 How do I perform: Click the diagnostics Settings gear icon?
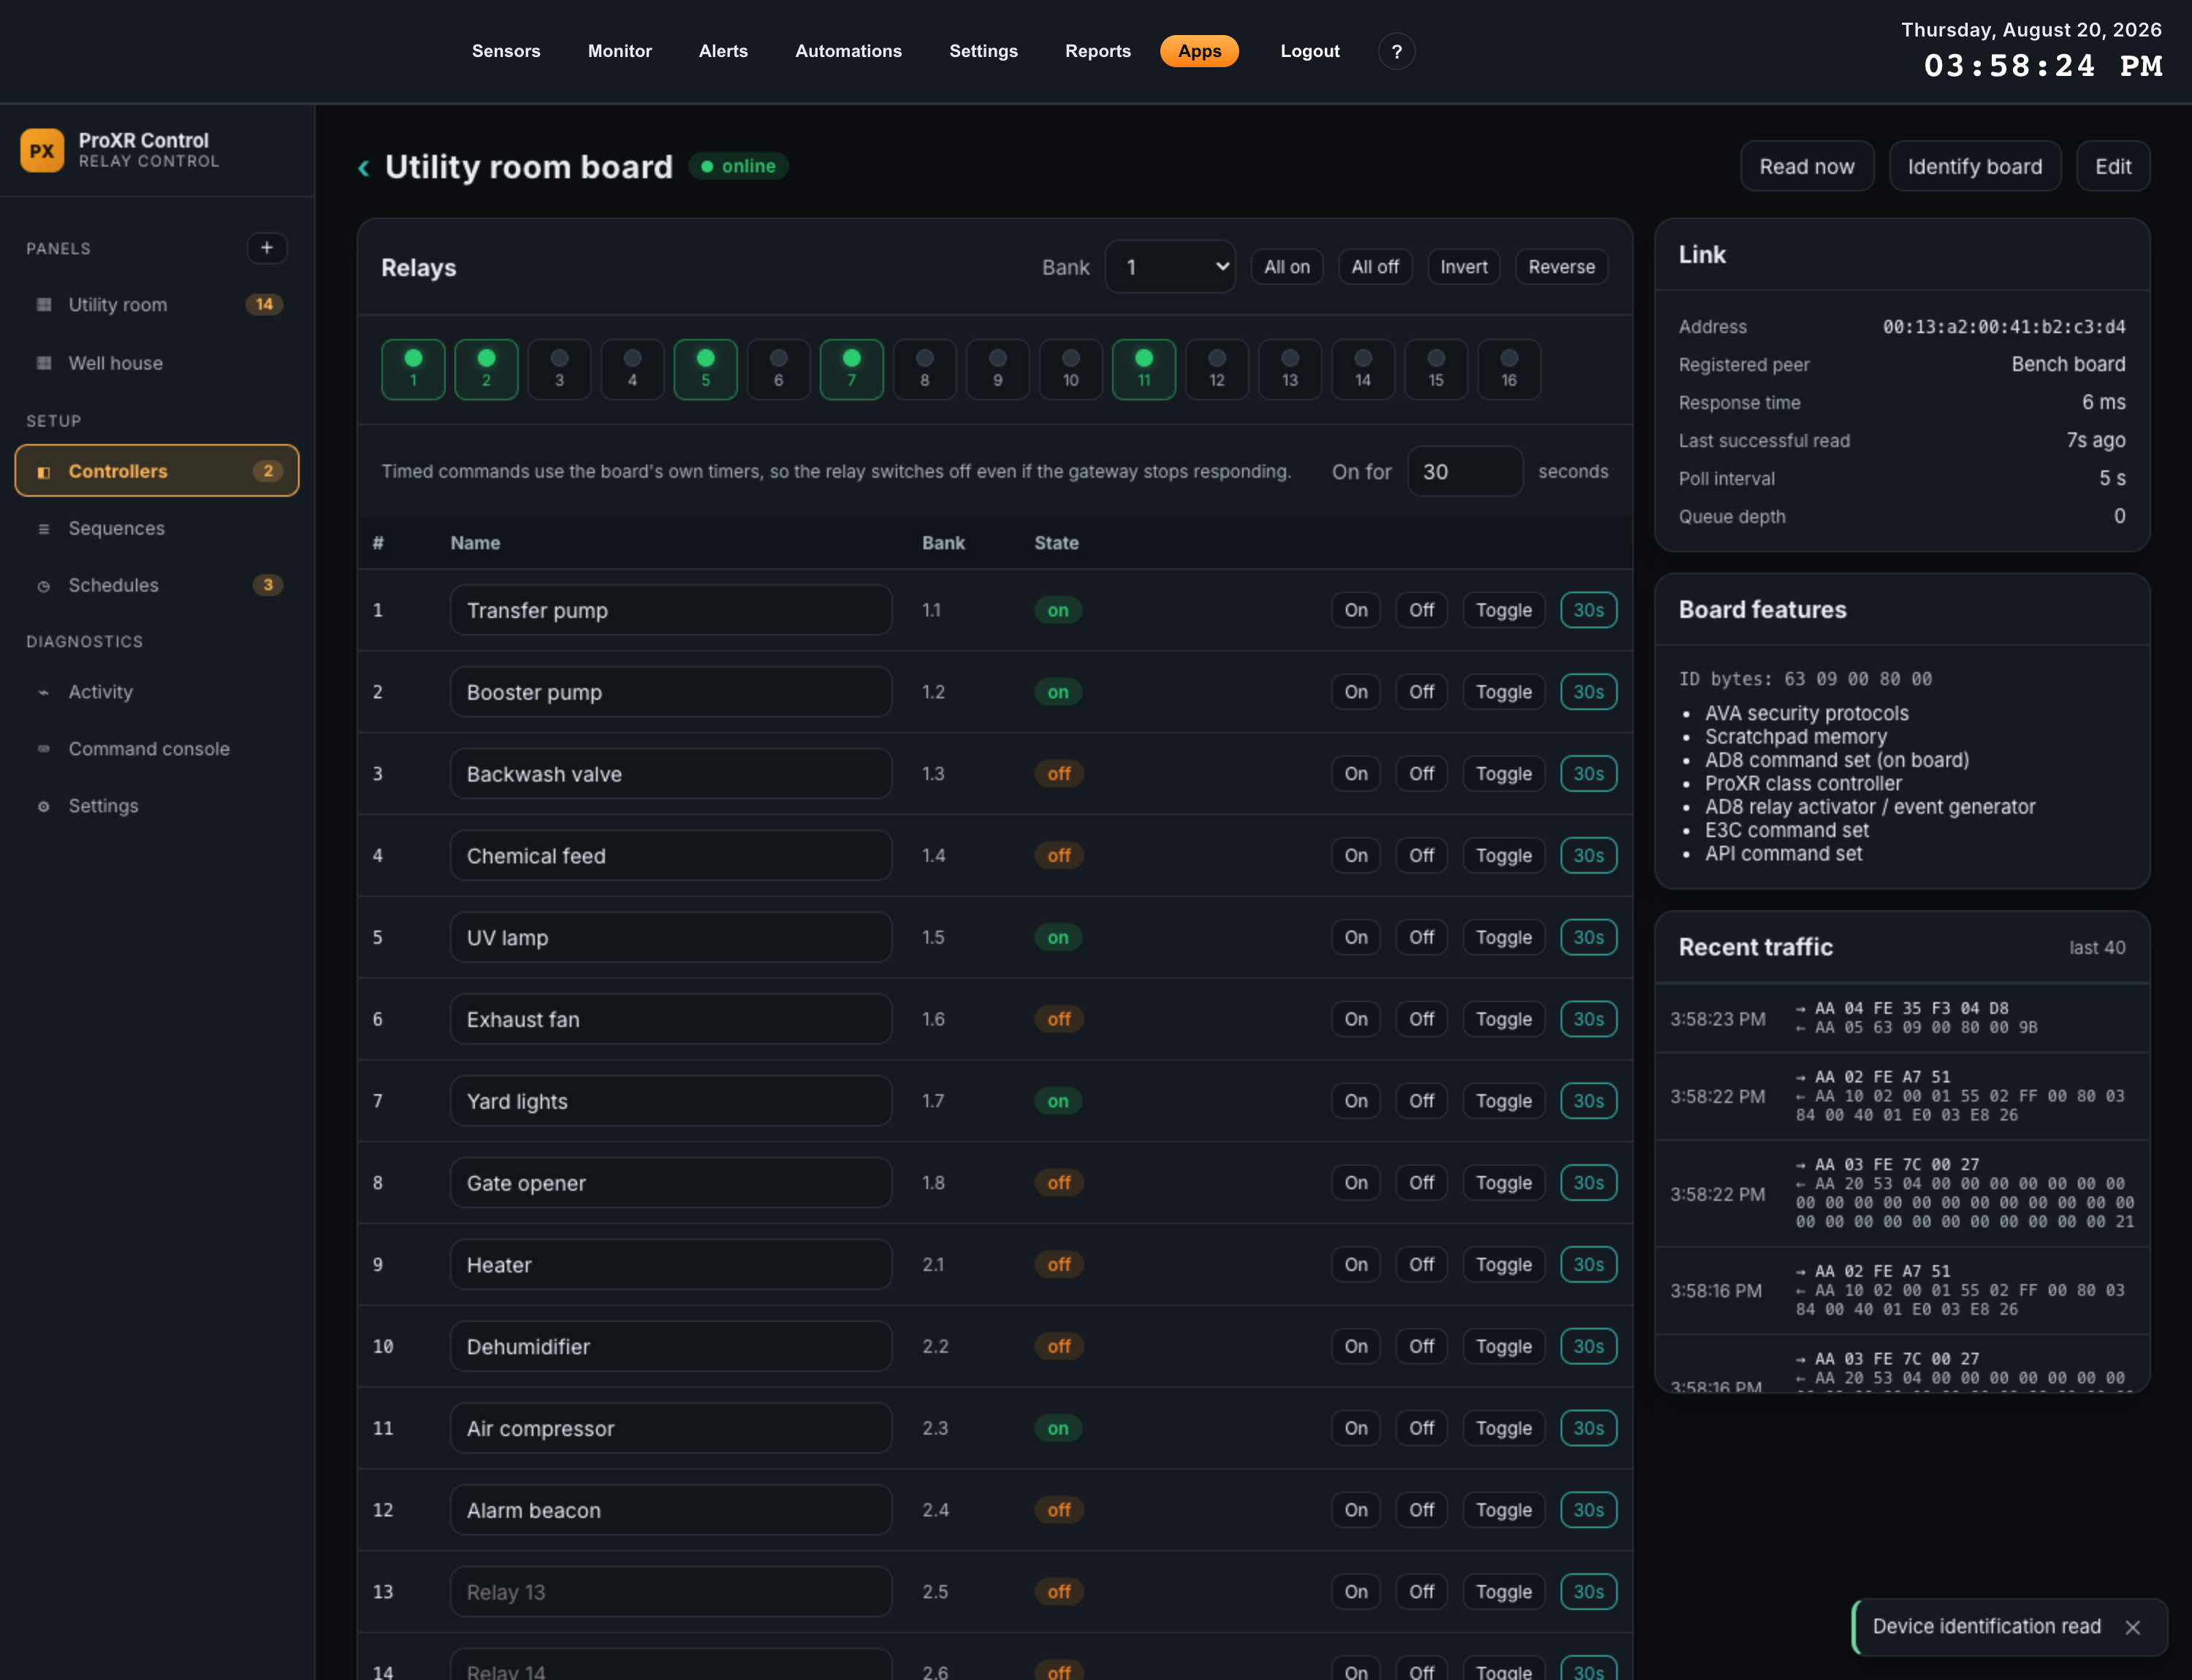click(44, 806)
